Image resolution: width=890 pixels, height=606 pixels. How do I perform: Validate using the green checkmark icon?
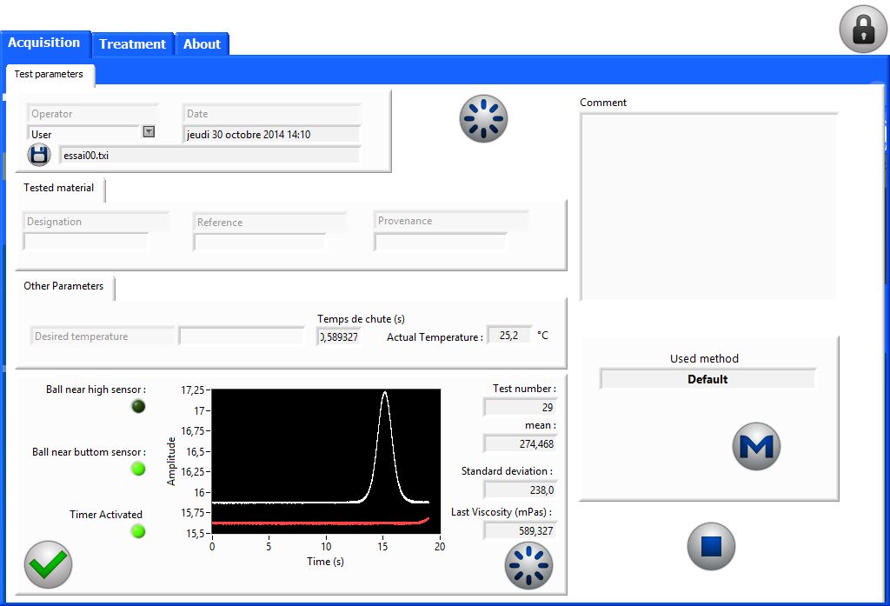(x=48, y=565)
